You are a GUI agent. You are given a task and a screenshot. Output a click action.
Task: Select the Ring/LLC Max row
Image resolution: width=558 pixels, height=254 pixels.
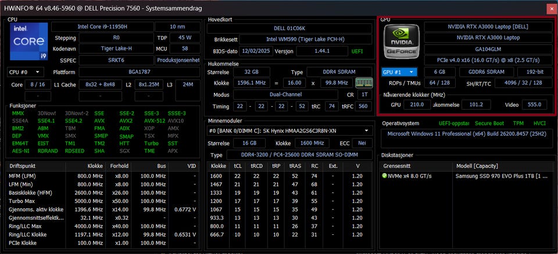point(102,226)
